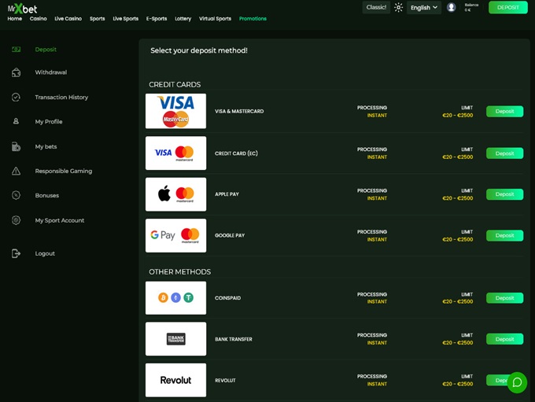535x402 pixels.
Task: Expand the English language dropdown
Action: (x=424, y=8)
